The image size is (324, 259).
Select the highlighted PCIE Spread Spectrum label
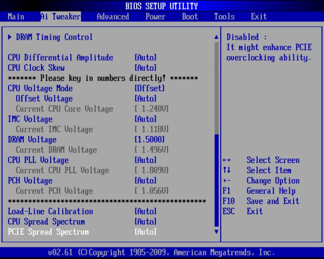pos(48,232)
